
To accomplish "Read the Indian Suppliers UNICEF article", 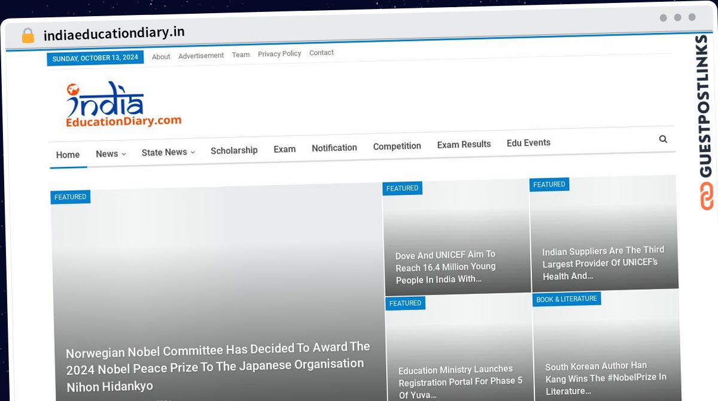I will (x=603, y=263).
